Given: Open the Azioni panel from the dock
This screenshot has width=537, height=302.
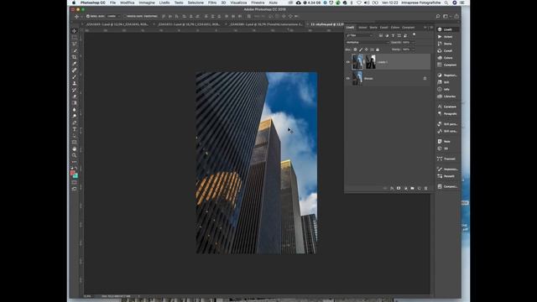Looking at the screenshot, I should point(446,37).
